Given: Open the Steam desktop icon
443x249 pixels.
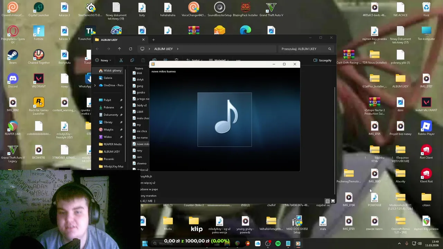Looking at the screenshot, I should (x=13, y=57).
